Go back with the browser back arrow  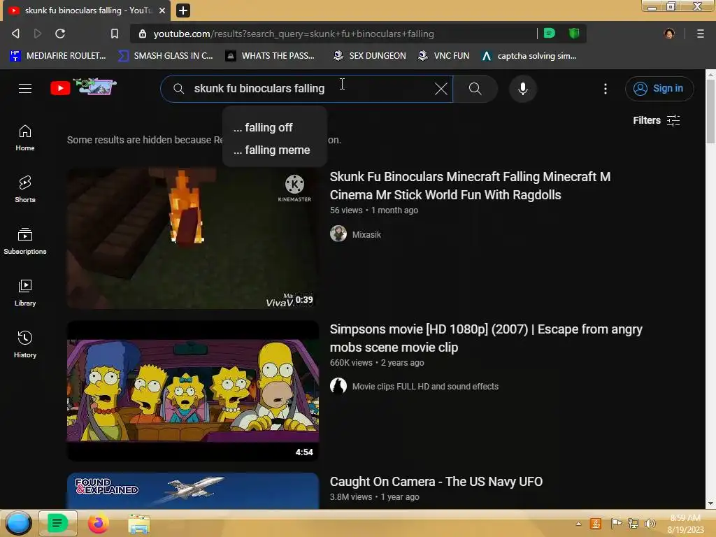coord(15,34)
